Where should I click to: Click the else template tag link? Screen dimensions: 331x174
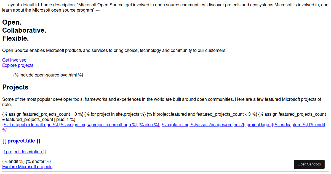tap(148, 125)
